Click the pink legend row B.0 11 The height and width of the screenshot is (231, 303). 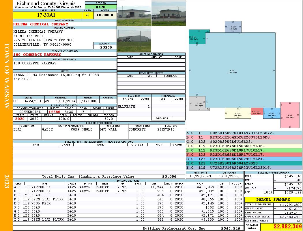(x=244, y=137)
